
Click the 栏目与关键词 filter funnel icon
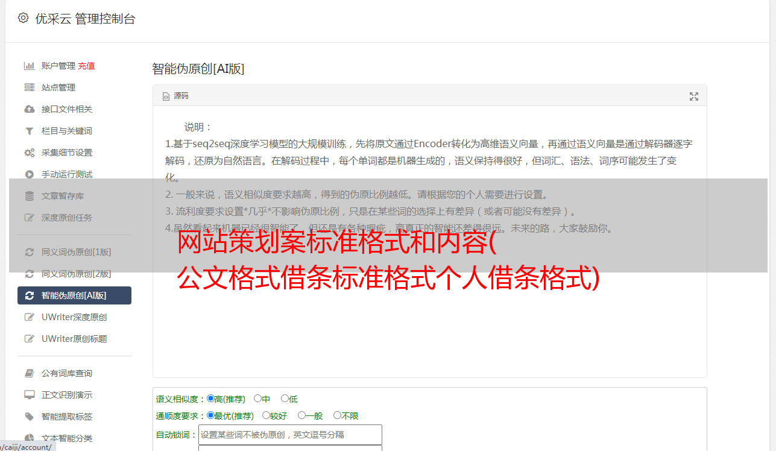coord(29,131)
